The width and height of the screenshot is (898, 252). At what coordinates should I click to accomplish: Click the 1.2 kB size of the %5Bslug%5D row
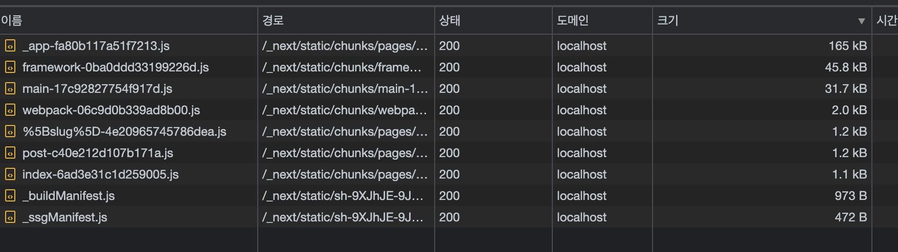pyautogui.click(x=849, y=132)
